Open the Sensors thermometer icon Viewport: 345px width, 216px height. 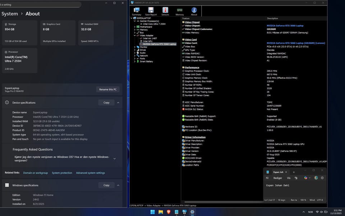(x=165, y=11)
